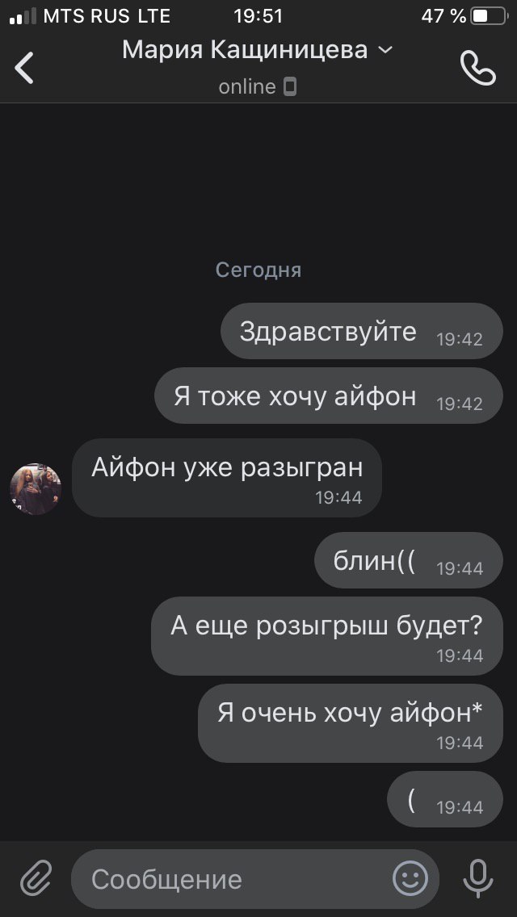
Task: Tap the online status under the name
Action: point(247,87)
